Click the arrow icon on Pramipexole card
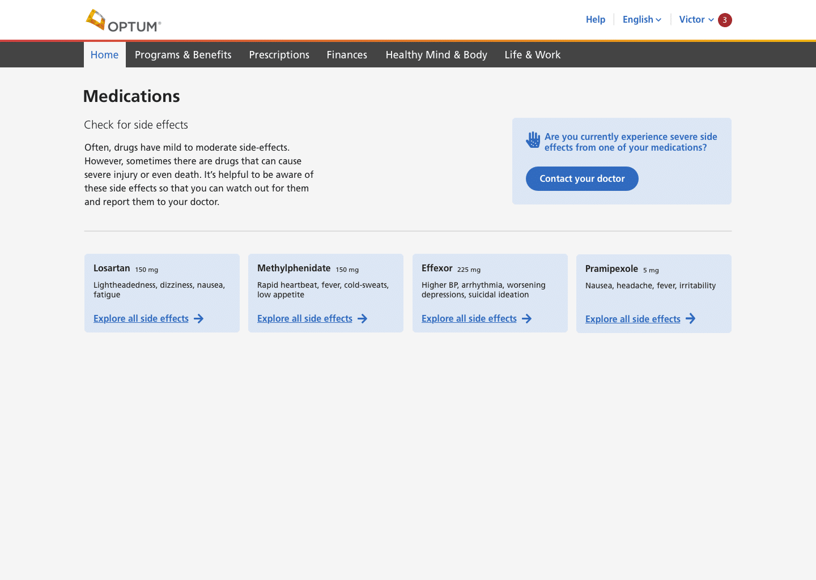Viewport: 816px width, 580px height. [690, 319]
